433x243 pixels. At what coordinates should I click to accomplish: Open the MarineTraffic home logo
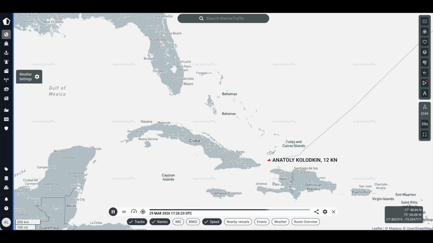point(6,22)
